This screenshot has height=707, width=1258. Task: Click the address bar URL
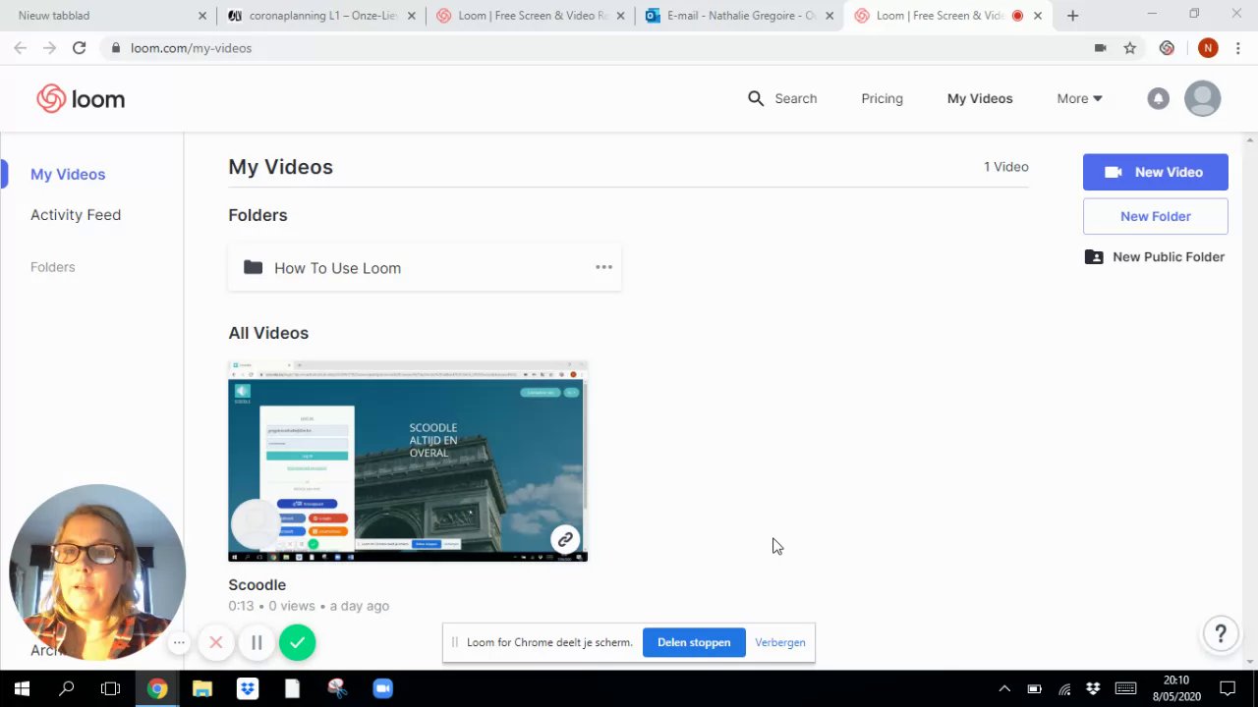(x=192, y=47)
